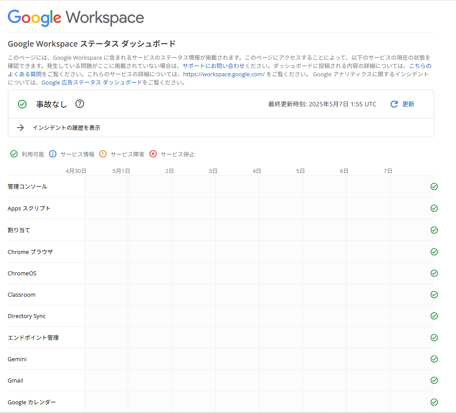Click the 6日 date column header

tap(344, 171)
